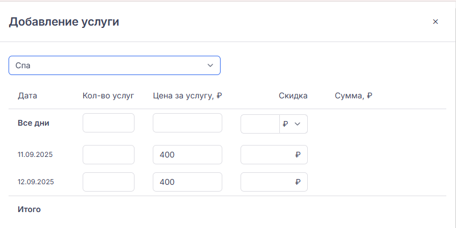Image resolution: width=456 pixels, height=228 pixels.
Task: Select price field showing 400 for 11.09.2025
Action: [187, 155]
